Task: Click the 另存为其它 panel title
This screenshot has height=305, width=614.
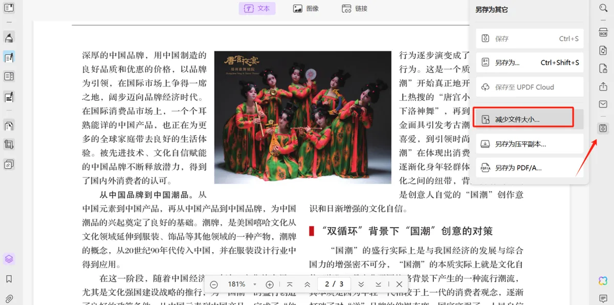Action: coord(491,9)
